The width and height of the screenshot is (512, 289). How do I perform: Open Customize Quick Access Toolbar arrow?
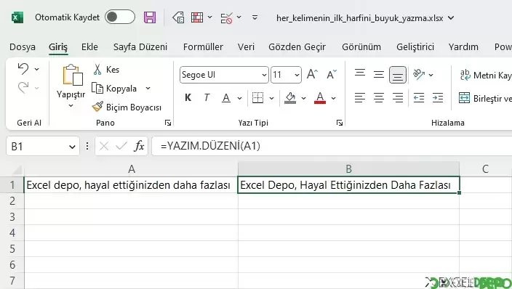pyautogui.click(x=255, y=17)
